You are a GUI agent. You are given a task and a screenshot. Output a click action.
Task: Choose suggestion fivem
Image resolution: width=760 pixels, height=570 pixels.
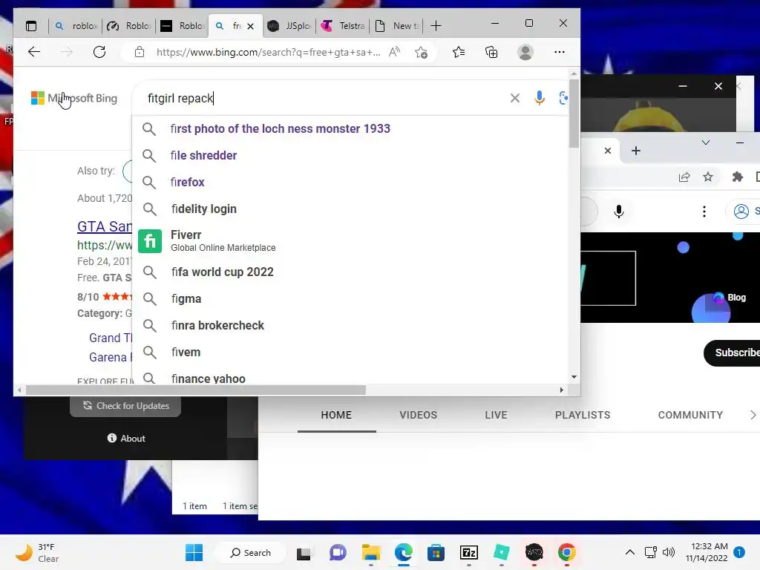(350, 353)
